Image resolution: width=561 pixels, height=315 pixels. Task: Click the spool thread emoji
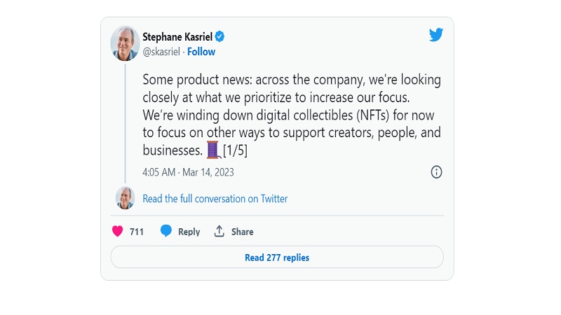[213, 150]
